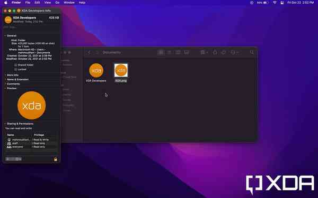Click the large xda preview image
This screenshot has width=318, height=198.
click(x=32, y=105)
